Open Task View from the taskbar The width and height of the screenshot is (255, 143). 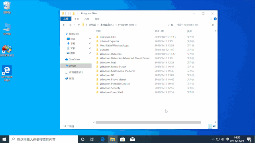(92, 139)
